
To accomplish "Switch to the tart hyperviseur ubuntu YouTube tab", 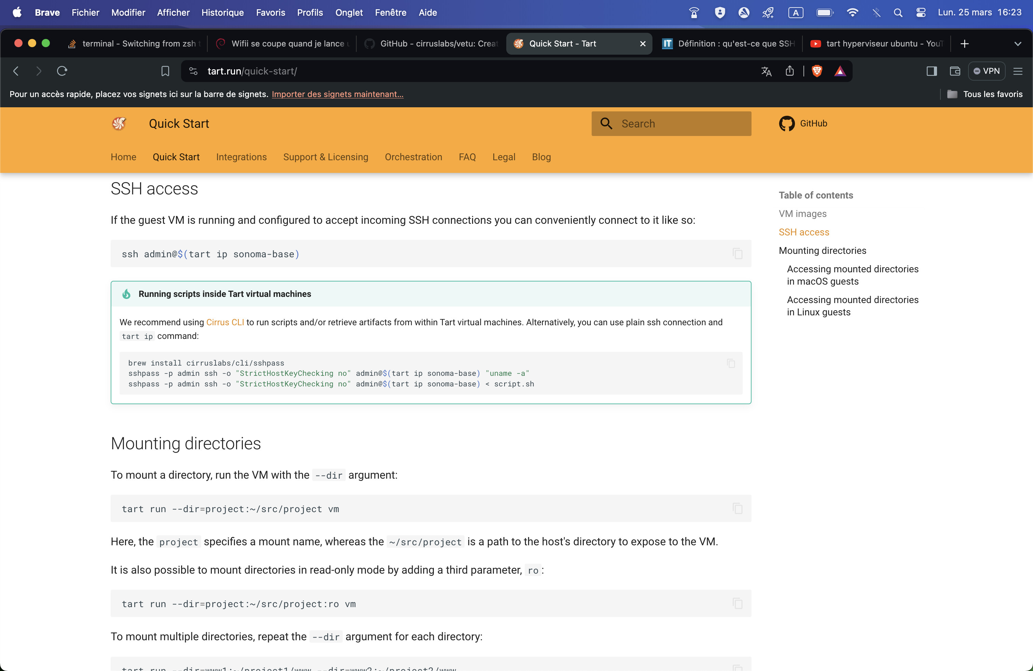I will pyautogui.click(x=877, y=44).
